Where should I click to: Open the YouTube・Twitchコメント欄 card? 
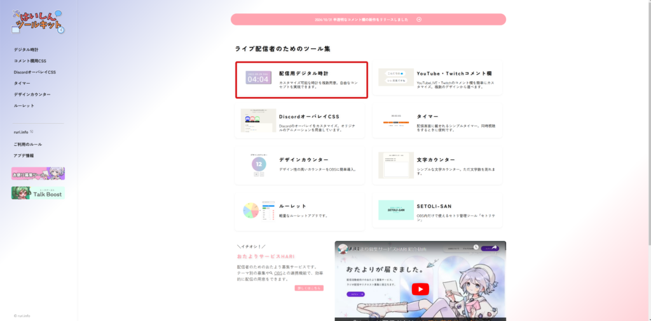tap(437, 78)
